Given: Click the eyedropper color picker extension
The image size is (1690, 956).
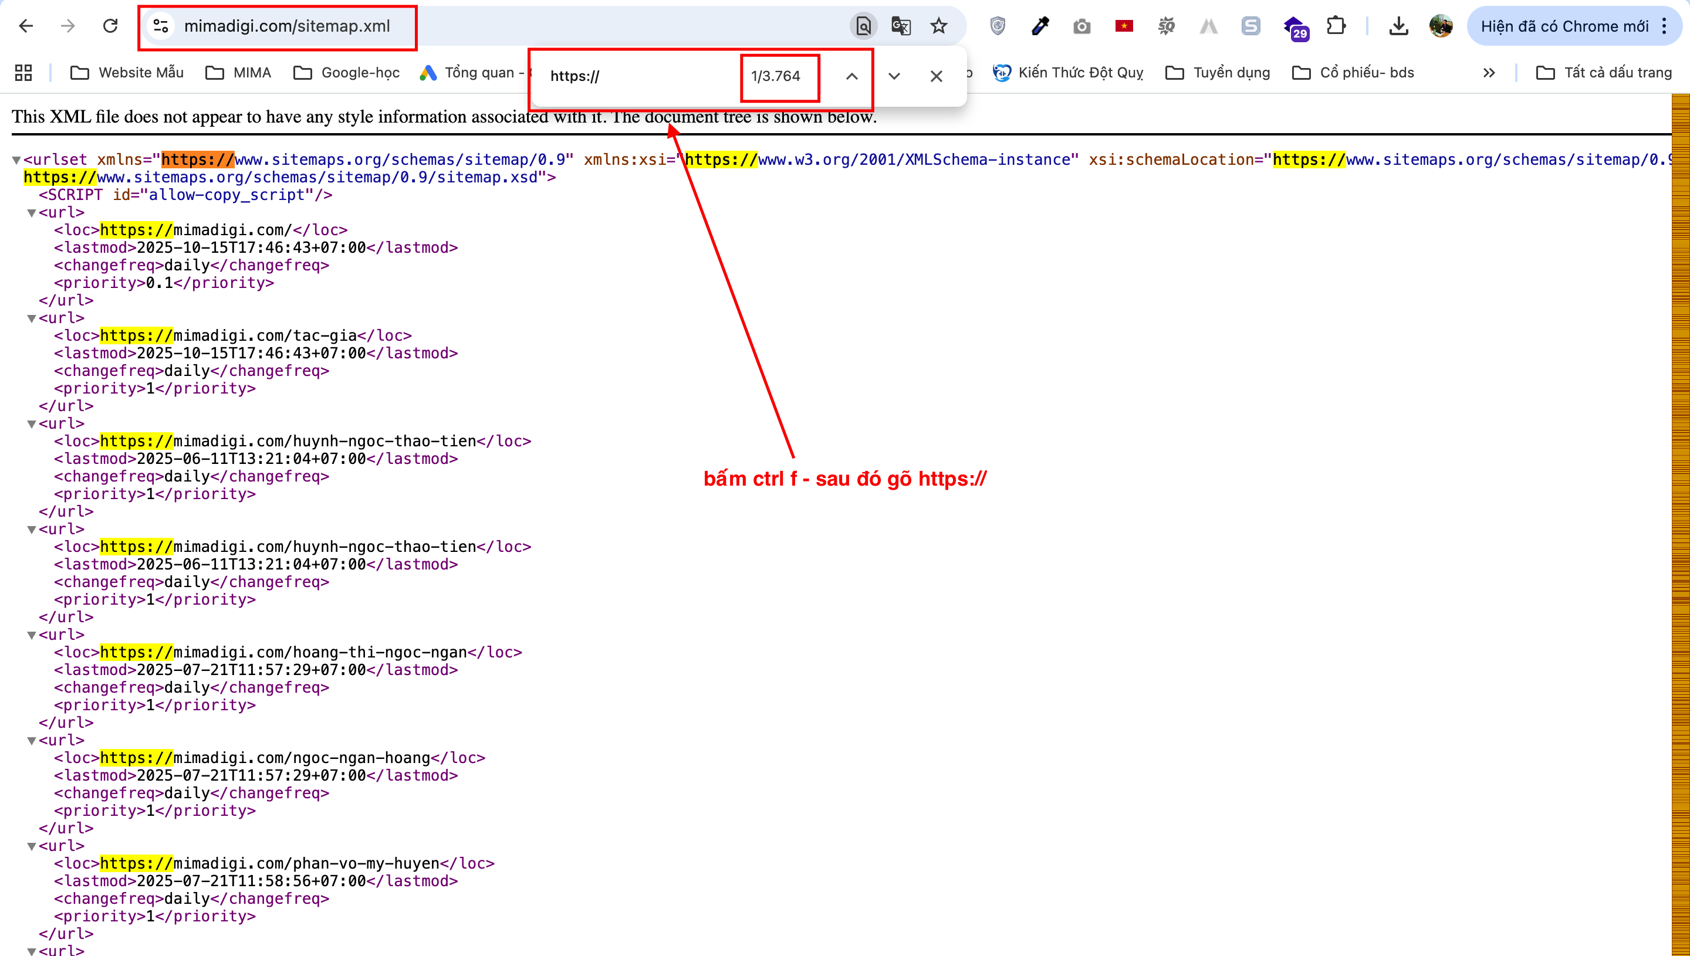Looking at the screenshot, I should pyautogui.click(x=1040, y=26).
